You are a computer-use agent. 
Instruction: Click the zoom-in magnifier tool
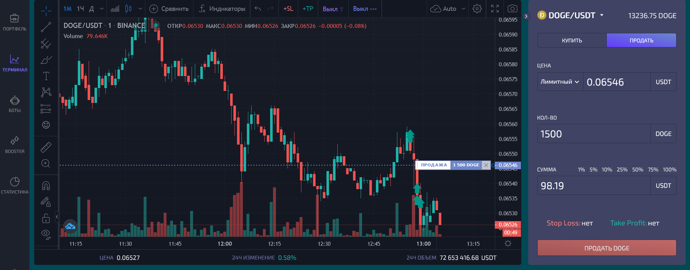point(46,163)
